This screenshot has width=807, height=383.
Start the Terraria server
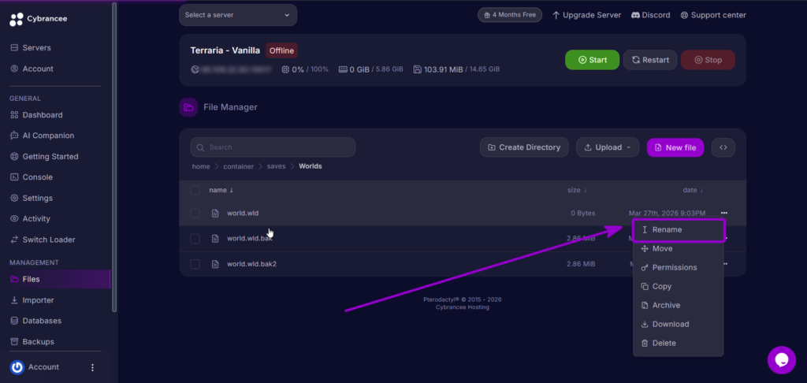[592, 60]
